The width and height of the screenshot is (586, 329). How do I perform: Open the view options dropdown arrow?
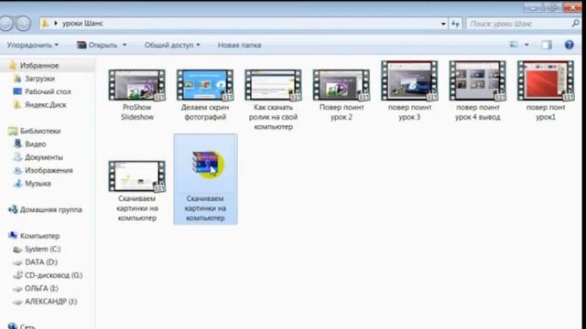[526, 45]
